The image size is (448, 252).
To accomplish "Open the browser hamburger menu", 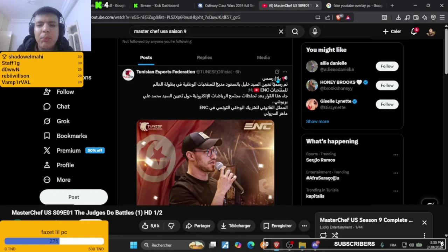I will [442, 17].
